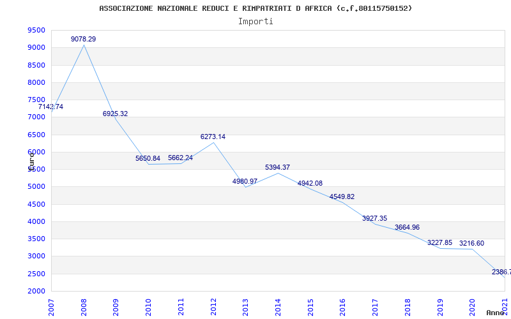The height and width of the screenshot is (319, 511).
Task: Click the x-axis year 2018
Action: click(408, 307)
